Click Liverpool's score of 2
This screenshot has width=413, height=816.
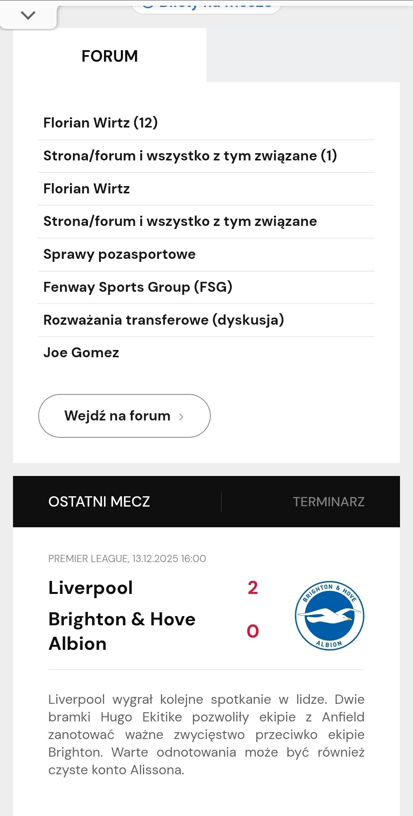tap(253, 588)
